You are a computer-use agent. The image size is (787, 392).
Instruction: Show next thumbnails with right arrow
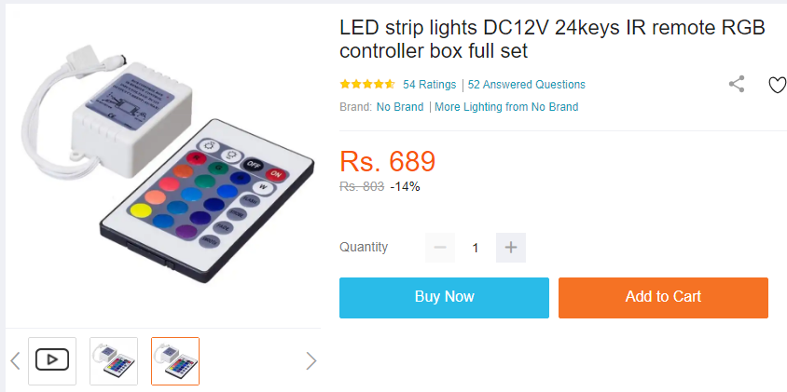coord(311,361)
